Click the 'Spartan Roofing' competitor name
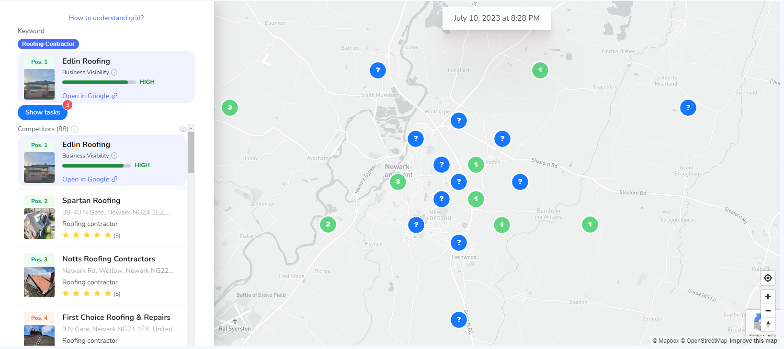Screen dimensions: 784x349 [91, 201]
